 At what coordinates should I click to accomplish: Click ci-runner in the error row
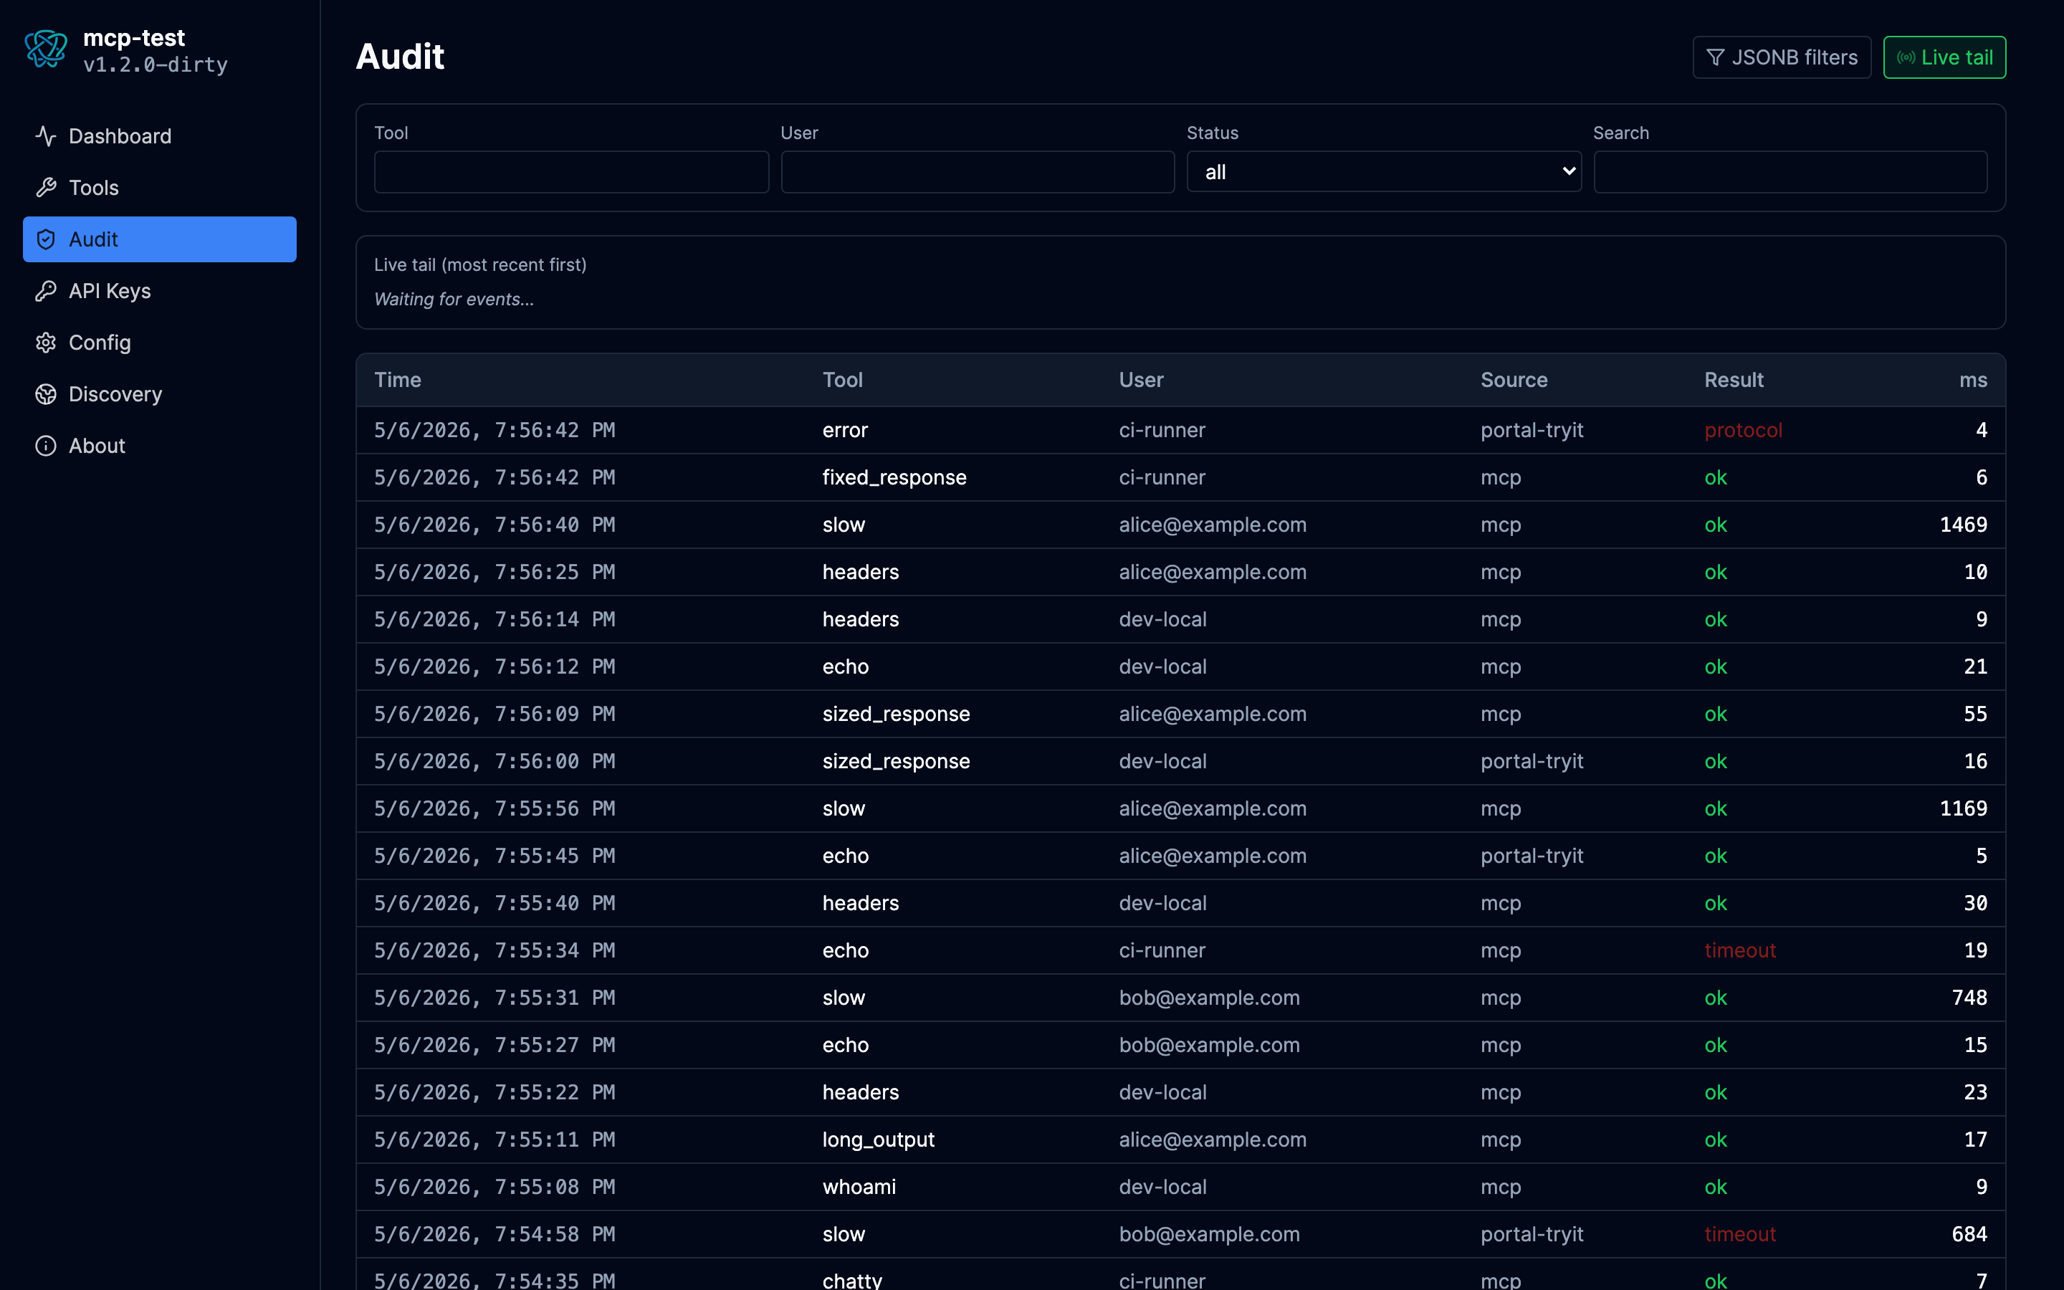(x=1162, y=430)
